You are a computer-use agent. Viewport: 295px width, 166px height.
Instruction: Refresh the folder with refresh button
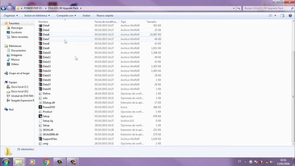click(239, 8)
